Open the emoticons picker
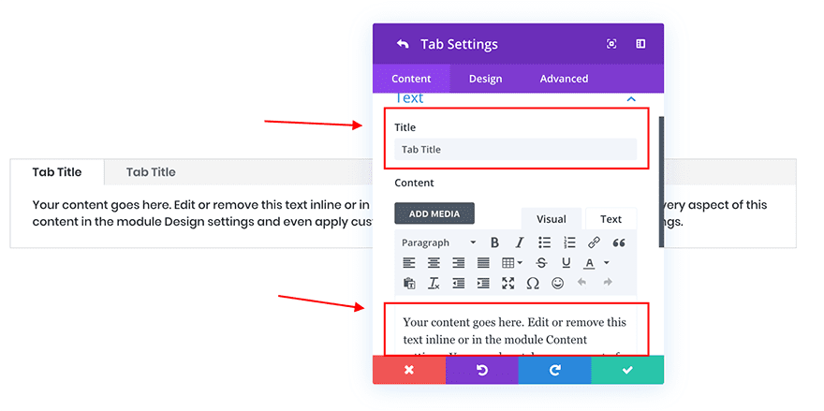Image resolution: width=824 pixels, height=411 pixels. [x=557, y=284]
